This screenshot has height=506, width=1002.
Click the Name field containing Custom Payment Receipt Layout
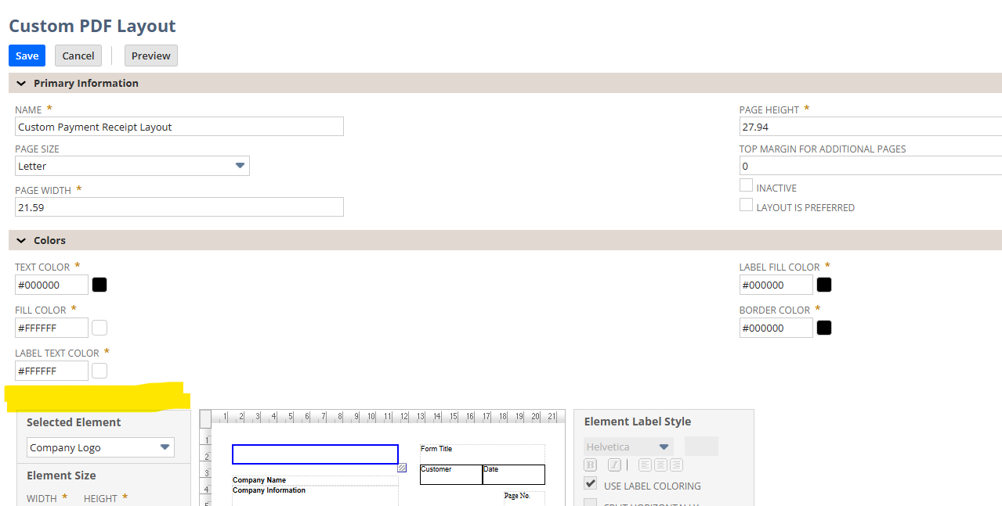[x=179, y=126]
